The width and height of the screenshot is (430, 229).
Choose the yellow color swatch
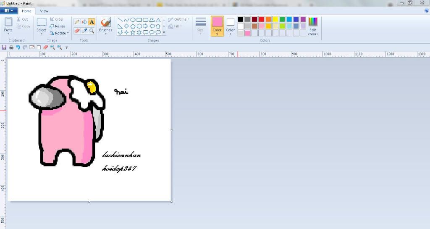(275, 19)
